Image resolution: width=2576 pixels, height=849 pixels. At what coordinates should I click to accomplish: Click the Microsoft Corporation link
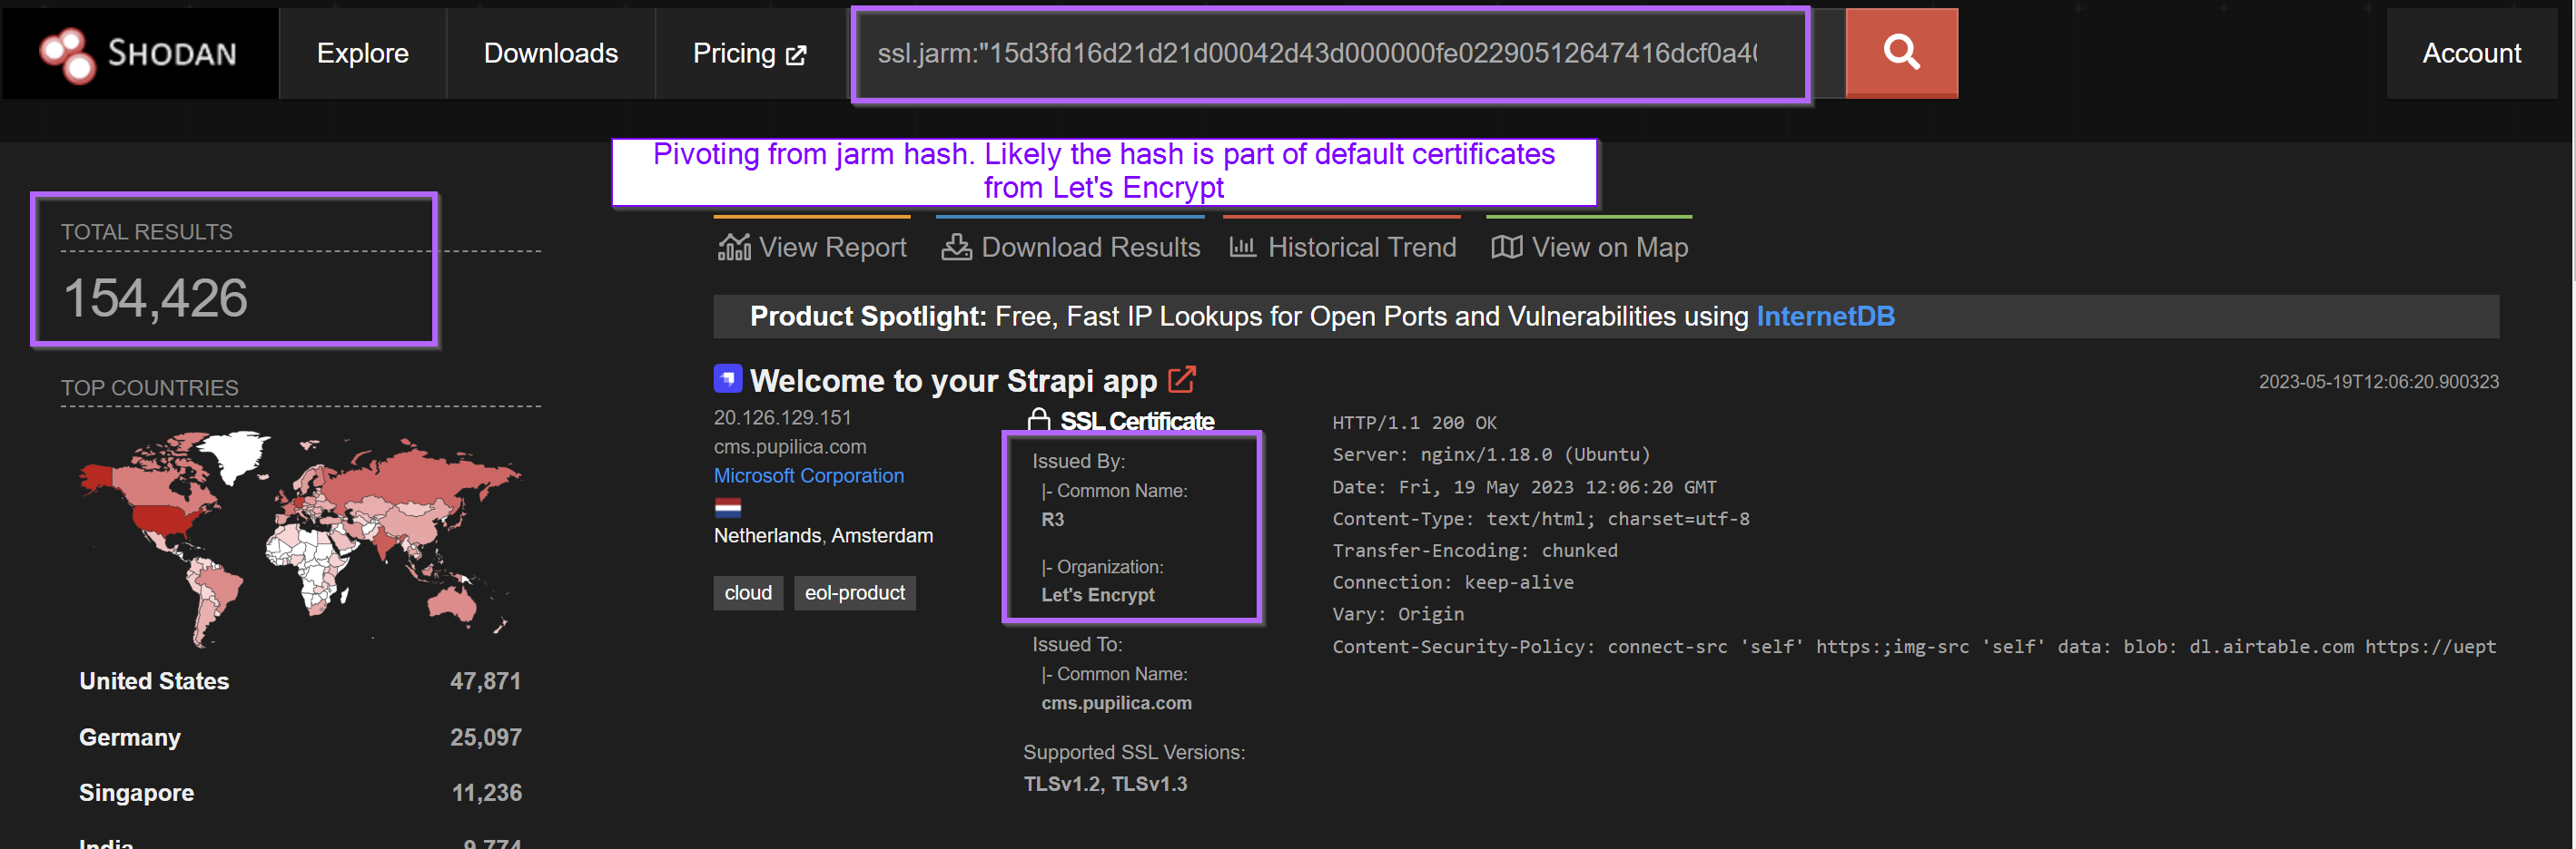point(808,475)
